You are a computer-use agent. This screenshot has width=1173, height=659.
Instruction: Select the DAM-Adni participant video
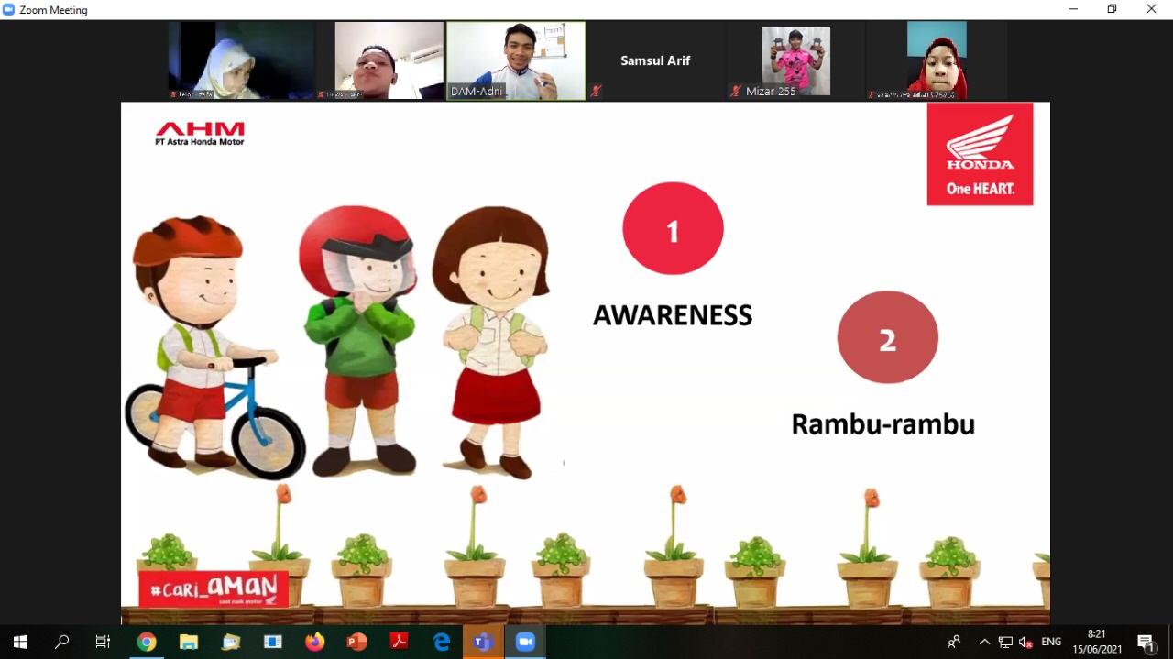pyautogui.click(x=515, y=60)
